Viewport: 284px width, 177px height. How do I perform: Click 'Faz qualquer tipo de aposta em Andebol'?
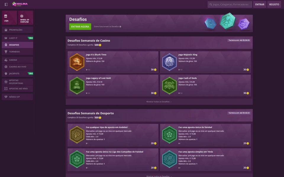[107, 127]
